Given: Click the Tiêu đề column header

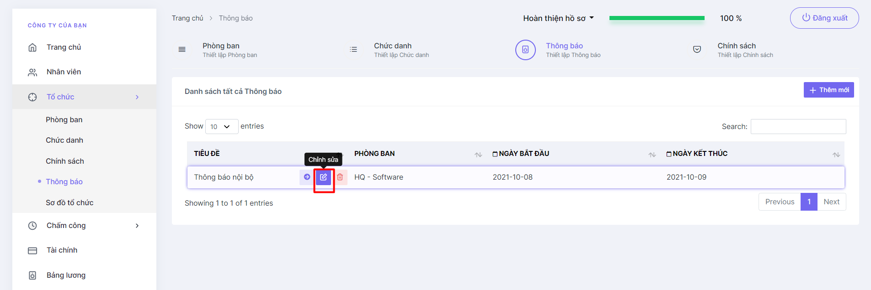Looking at the screenshot, I should [x=207, y=154].
